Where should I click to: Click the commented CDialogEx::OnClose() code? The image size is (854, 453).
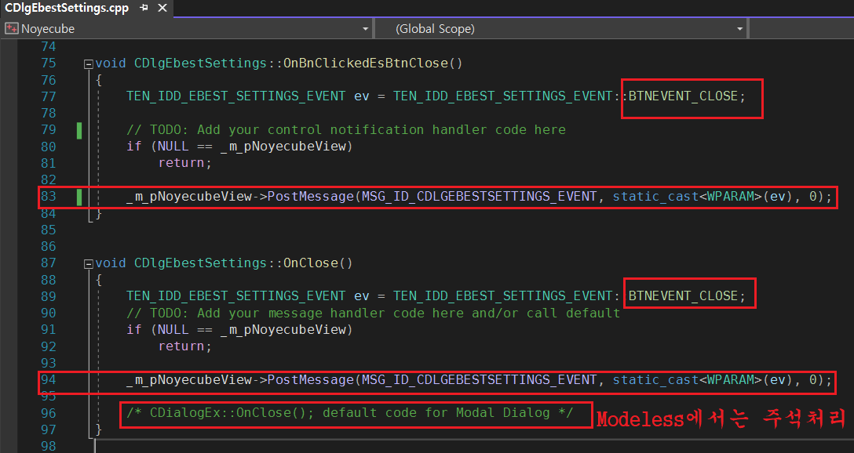[349, 413]
